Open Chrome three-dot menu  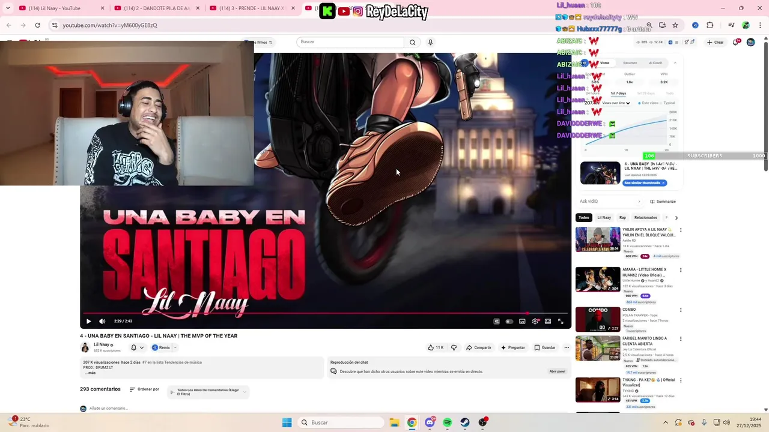click(x=759, y=25)
